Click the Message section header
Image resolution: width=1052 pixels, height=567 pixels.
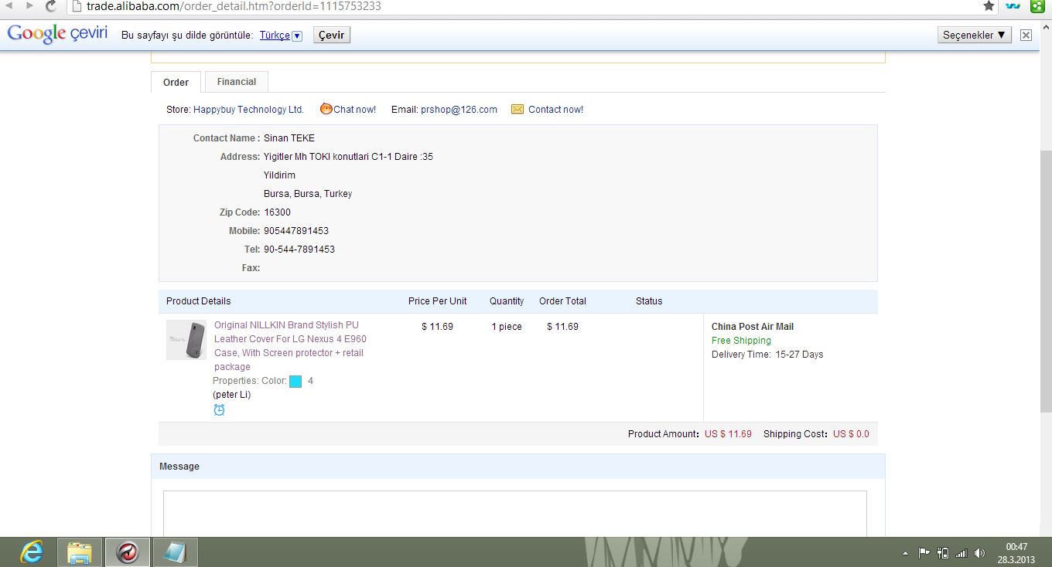[518, 467]
